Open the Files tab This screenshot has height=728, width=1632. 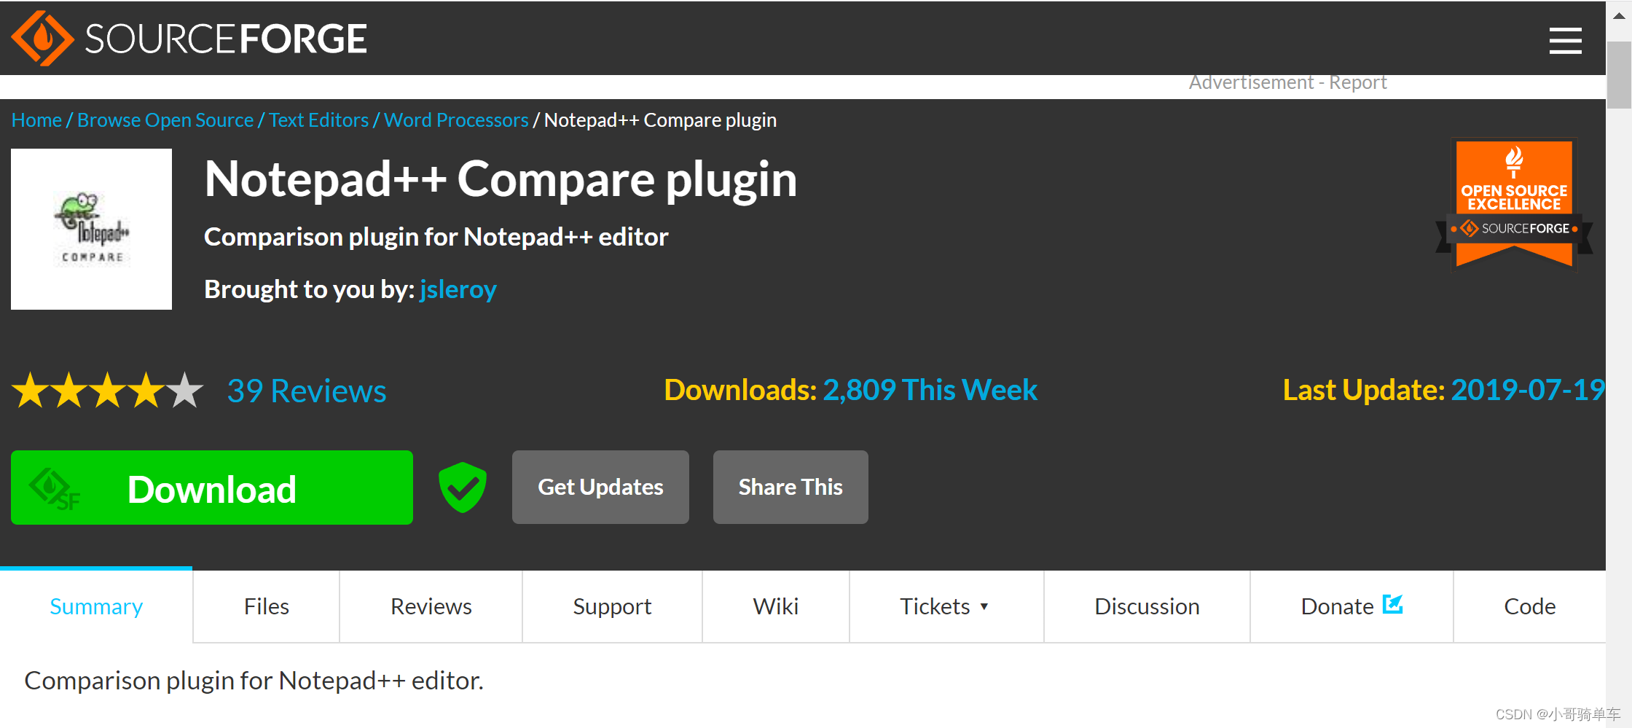[267, 606]
